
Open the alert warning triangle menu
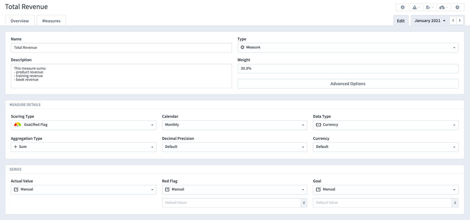pyautogui.click(x=416, y=7)
